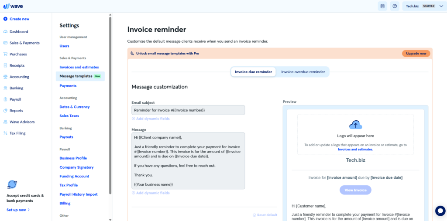Click the Sales & Payments cart icon
The height and width of the screenshot is (221, 447).
pyautogui.click(x=5, y=43)
